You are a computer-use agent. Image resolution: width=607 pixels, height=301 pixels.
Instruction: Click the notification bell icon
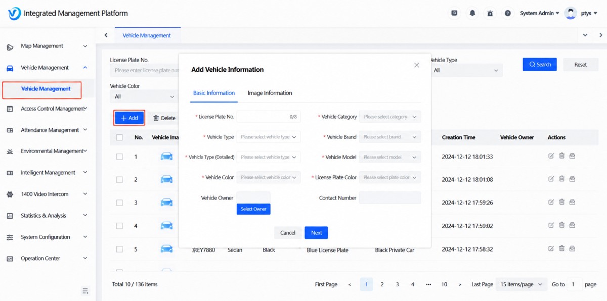[472, 13]
